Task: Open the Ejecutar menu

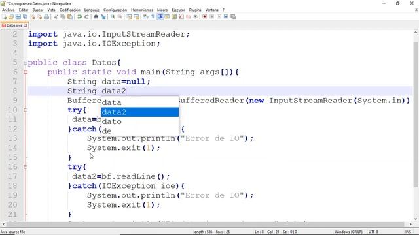Action: click(178, 10)
